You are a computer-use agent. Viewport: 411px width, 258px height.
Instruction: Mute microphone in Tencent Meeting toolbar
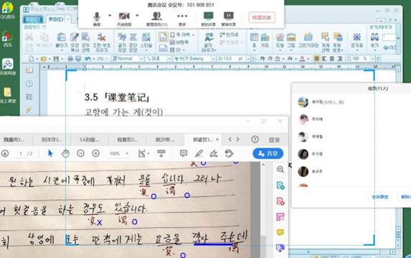[x=97, y=19]
